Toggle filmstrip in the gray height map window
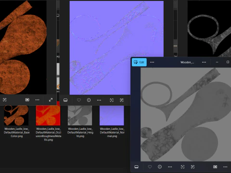This screenshot has height=173, width=231. point(136,167)
